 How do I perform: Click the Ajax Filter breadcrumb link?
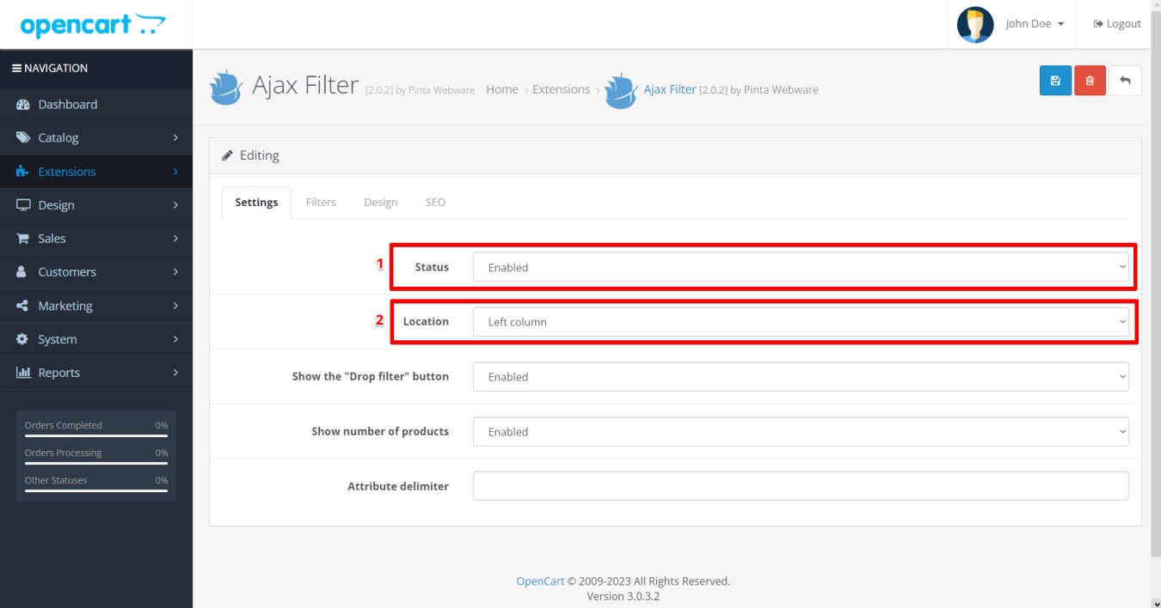point(670,89)
